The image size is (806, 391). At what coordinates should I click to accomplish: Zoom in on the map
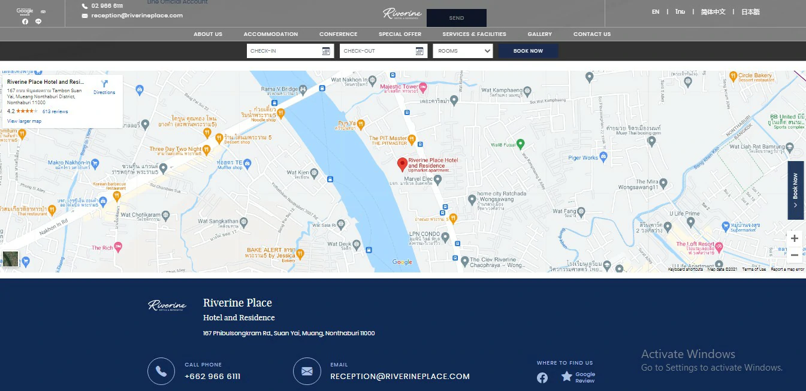pos(795,238)
